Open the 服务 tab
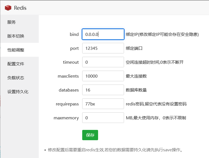209x158 pixels. [20, 22]
